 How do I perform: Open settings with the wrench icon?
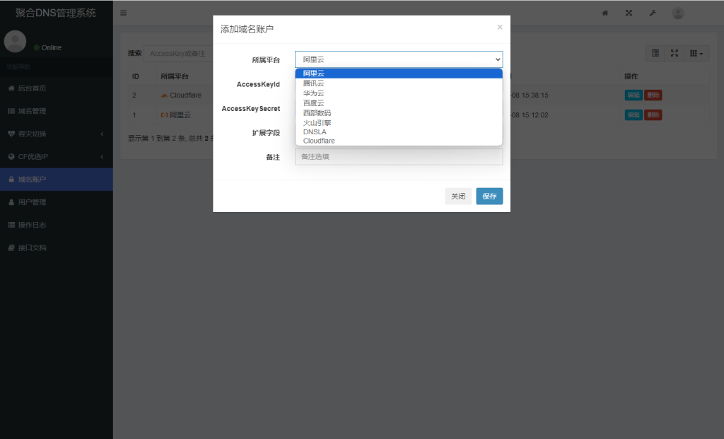(x=653, y=13)
